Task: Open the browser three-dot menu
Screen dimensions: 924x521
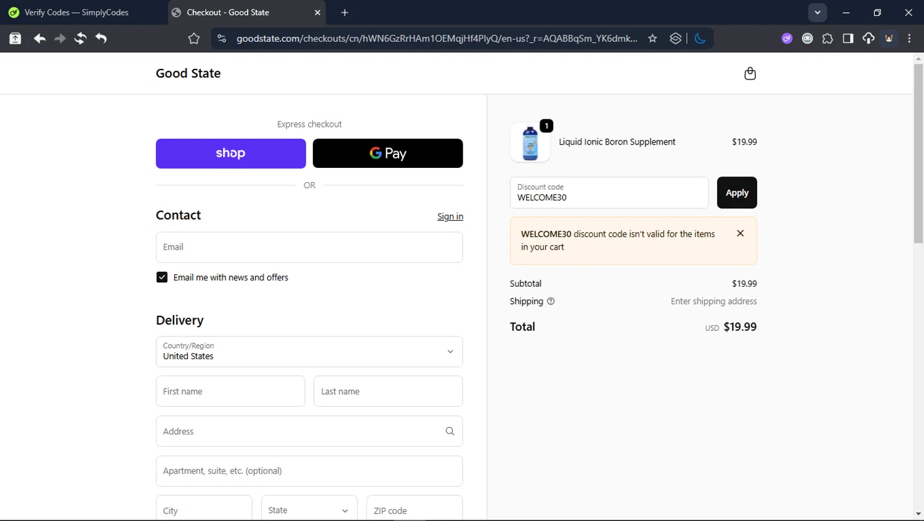Action: (909, 38)
